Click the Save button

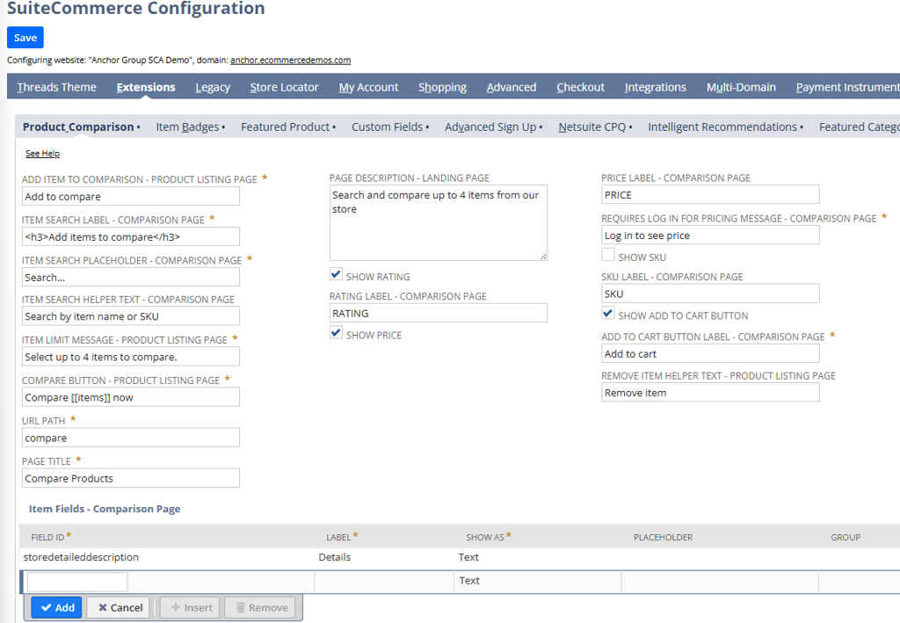[25, 37]
